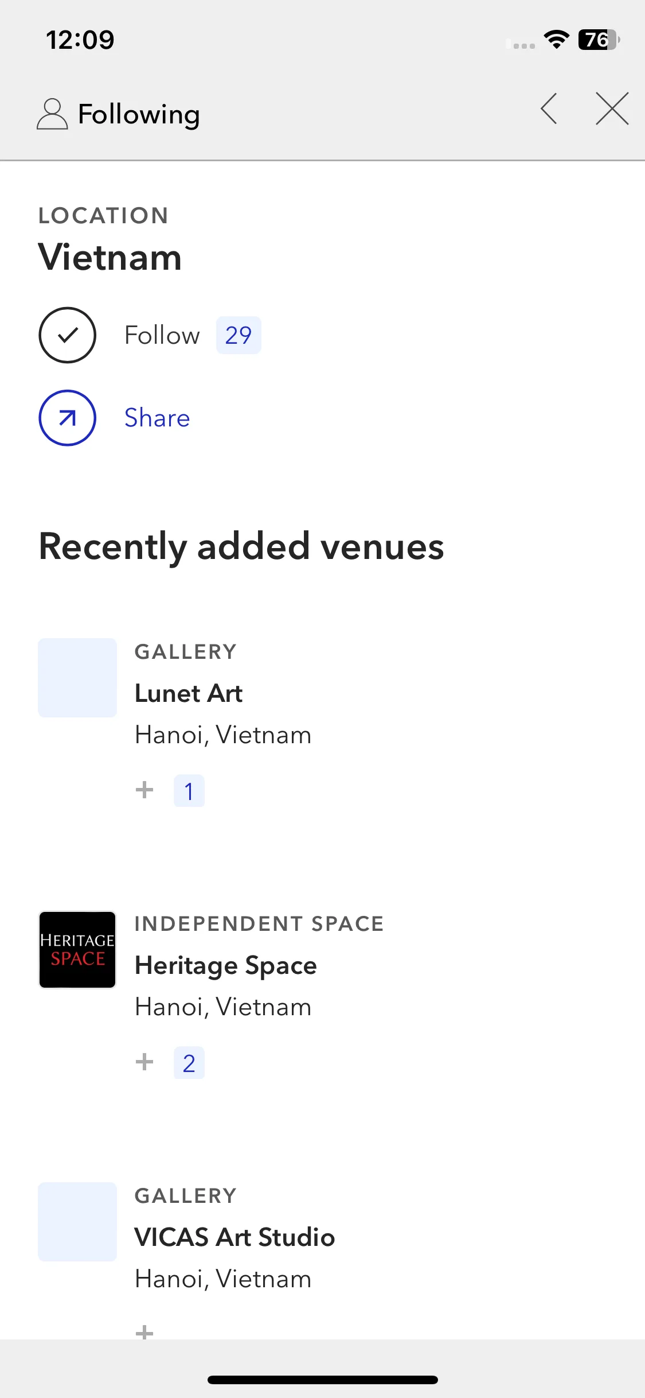Follow Heritage Space with plus icon
Screen dimensions: 645x1398
click(144, 1062)
